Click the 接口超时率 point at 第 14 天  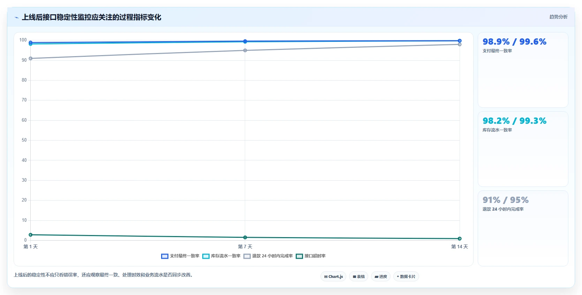460,239
